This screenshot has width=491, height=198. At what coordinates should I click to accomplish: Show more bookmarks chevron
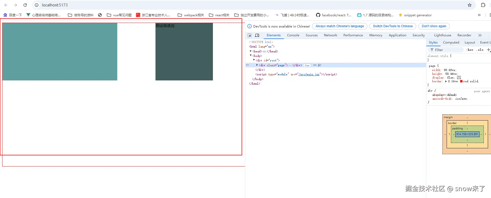pos(479,15)
